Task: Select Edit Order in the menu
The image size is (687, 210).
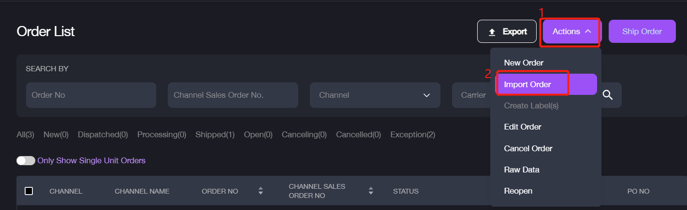Action: click(523, 127)
